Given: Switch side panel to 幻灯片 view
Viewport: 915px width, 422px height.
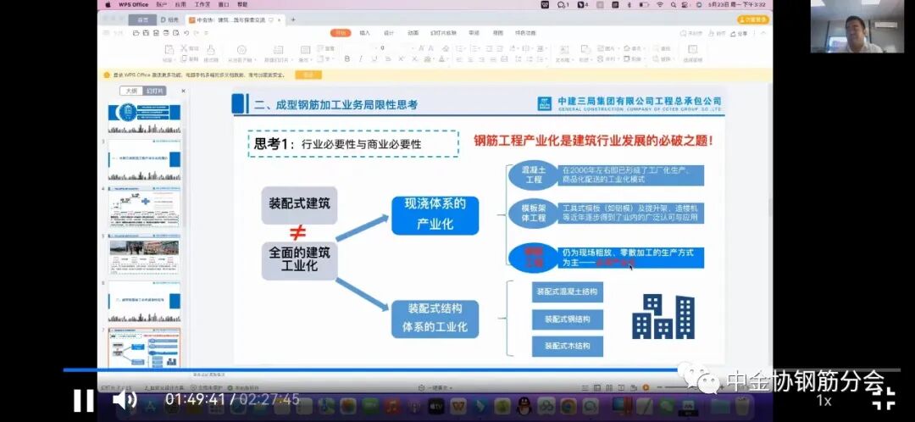Looking at the screenshot, I should [155, 91].
